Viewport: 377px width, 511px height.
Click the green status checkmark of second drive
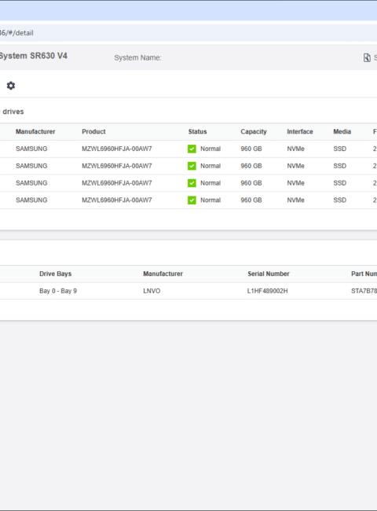tap(192, 166)
